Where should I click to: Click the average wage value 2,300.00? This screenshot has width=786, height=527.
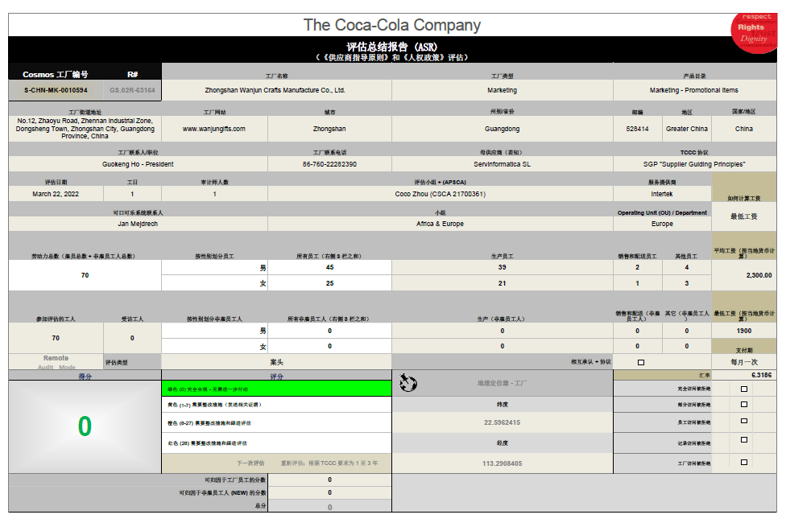pos(759,275)
